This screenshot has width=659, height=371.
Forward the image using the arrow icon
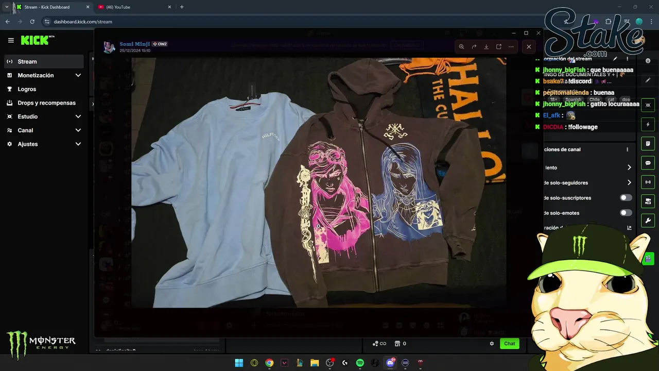[x=474, y=46]
